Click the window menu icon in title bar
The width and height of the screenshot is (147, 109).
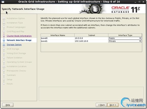3,2
